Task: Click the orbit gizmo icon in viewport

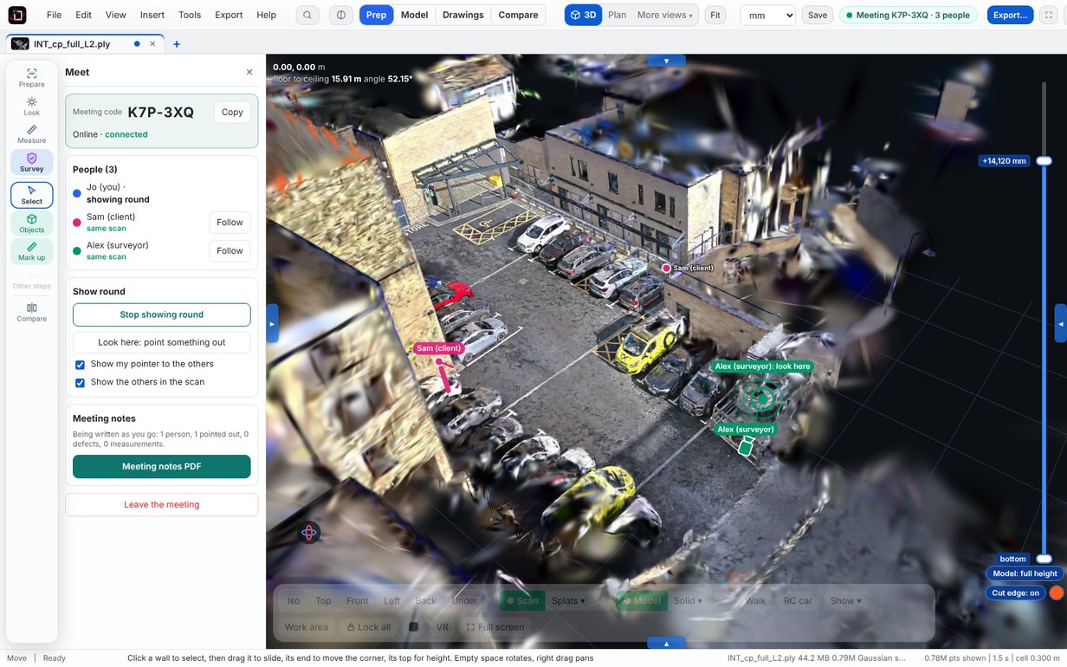Action: [309, 533]
